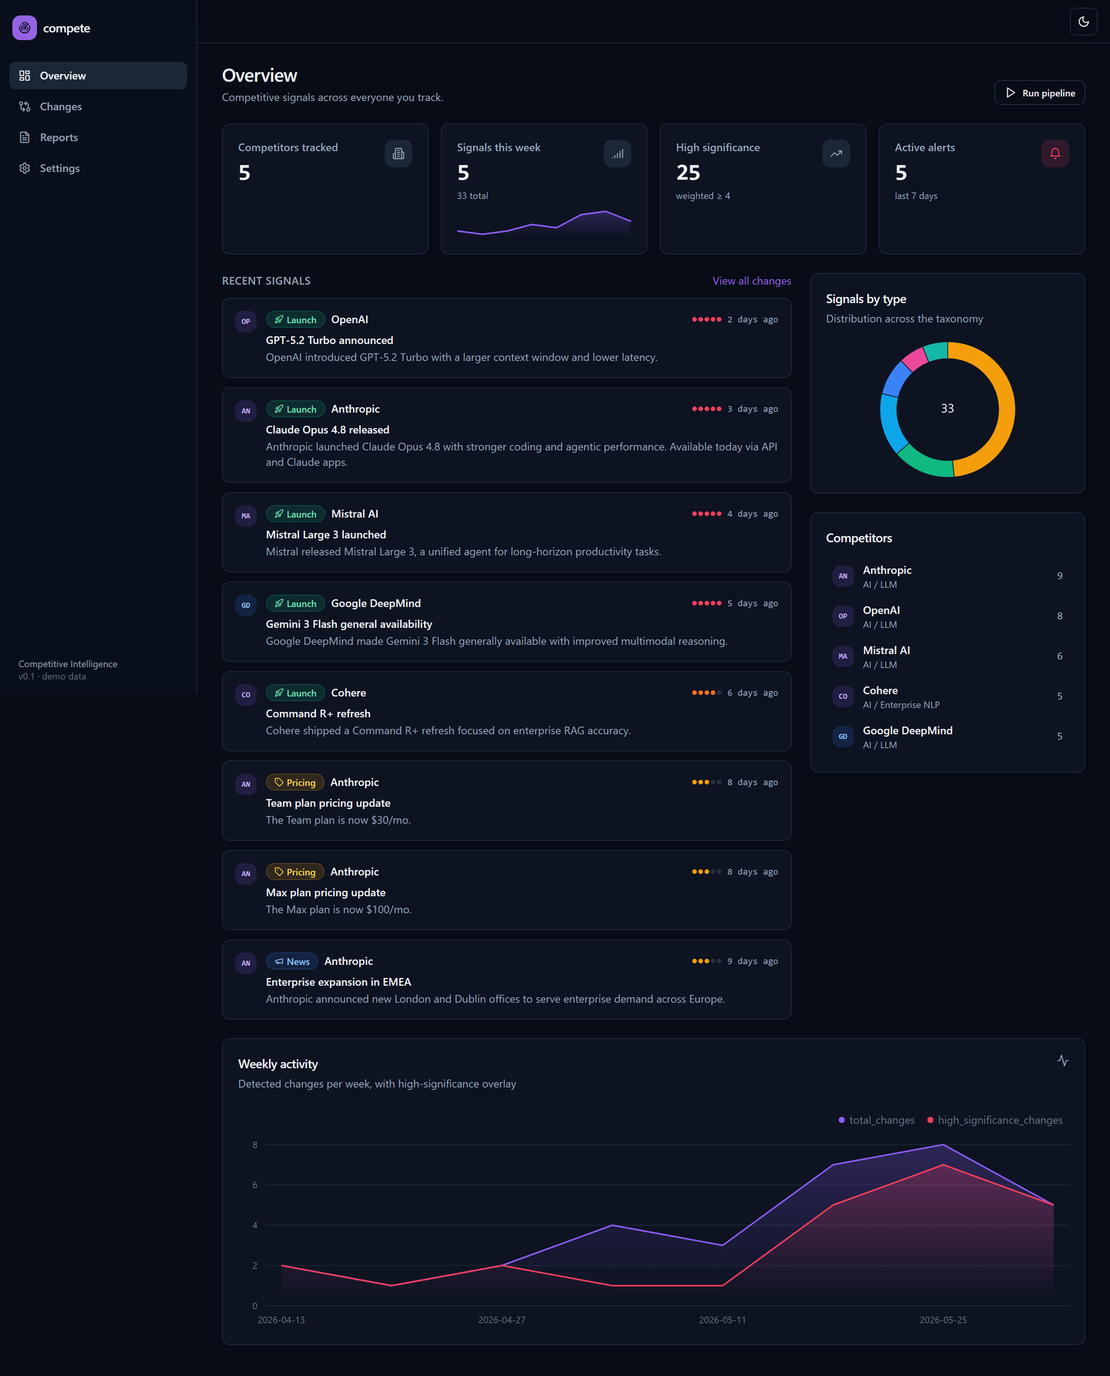The width and height of the screenshot is (1110, 1376).
Task: Toggle the total_changes legend entry
Action: pyautogui.click(x=876, y=1120)
